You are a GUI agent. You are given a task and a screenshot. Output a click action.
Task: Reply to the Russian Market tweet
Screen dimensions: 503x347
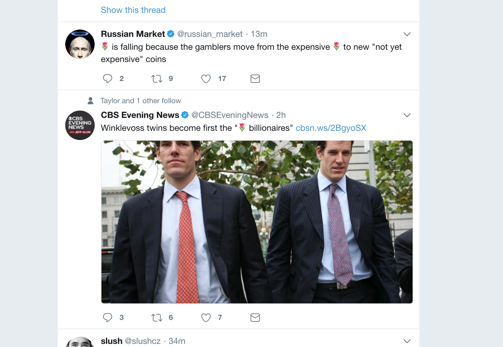(108, 79)
